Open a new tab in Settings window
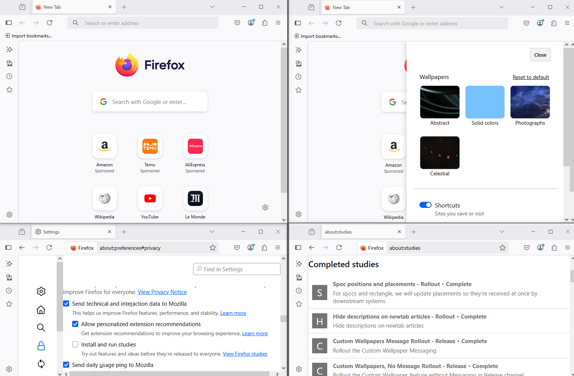This screenshot has width=574, height=376. [124, 232]
